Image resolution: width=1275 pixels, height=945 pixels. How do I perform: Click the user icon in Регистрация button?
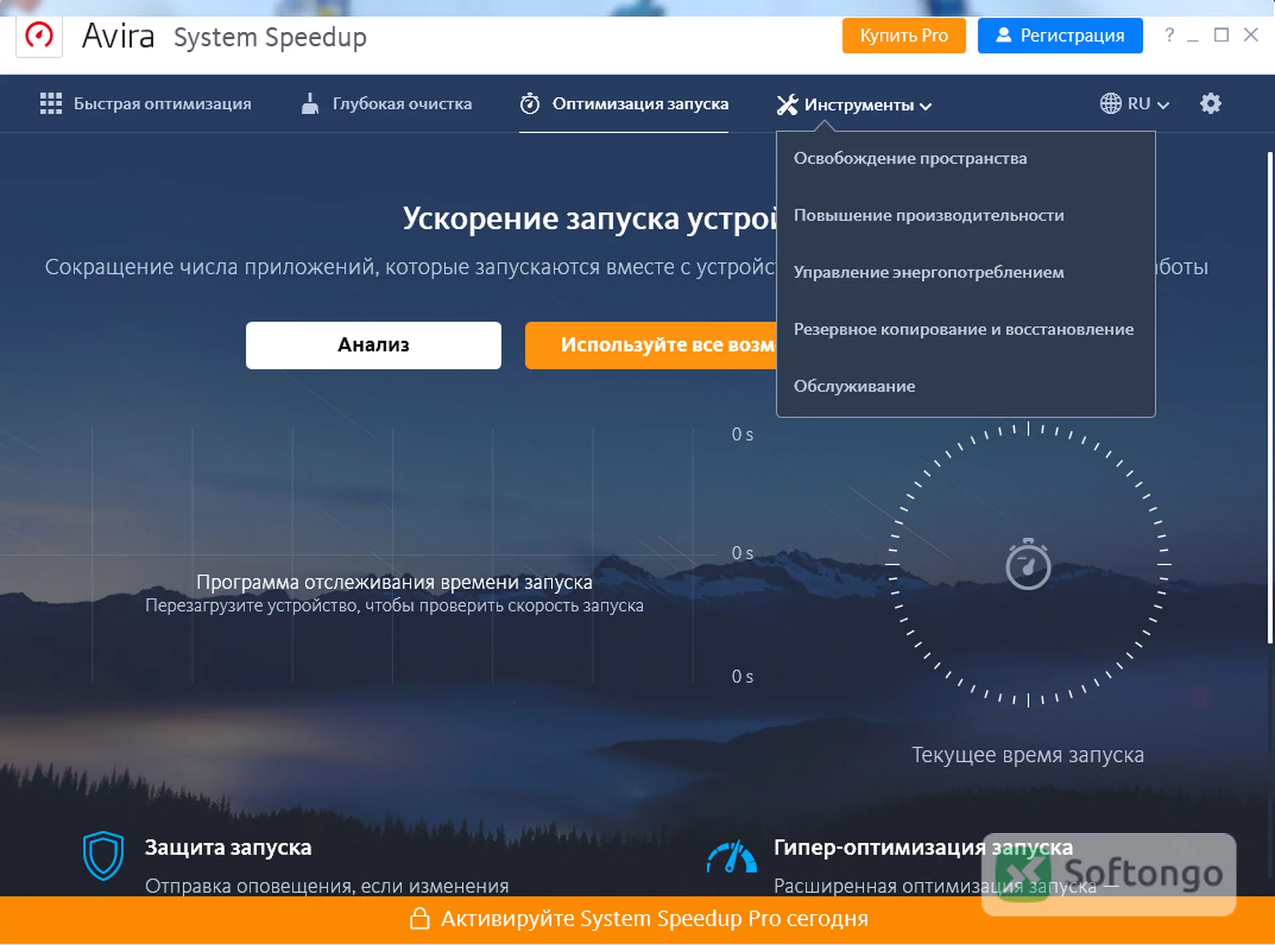[1003, 35]
